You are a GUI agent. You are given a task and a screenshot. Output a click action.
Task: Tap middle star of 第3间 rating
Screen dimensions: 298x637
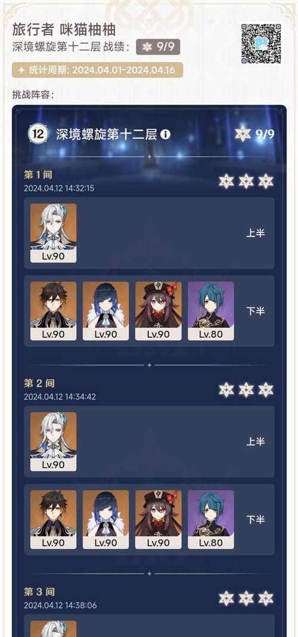pos(246,598)
